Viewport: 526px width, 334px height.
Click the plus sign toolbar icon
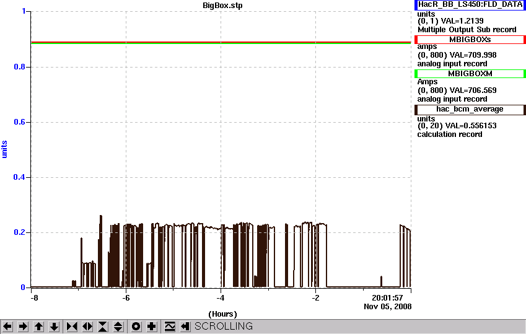(x=151, y=327)
